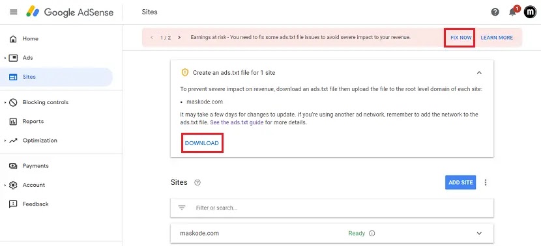
Task: Click the help icon beside Sites heading
Action: 197,183
